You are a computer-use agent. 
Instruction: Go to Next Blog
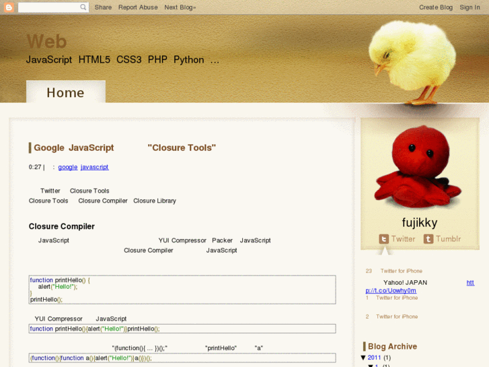click(x=180, y=7)
